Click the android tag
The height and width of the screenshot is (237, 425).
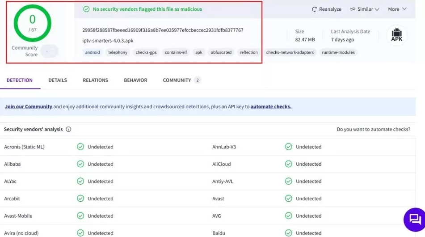point(93,52)
